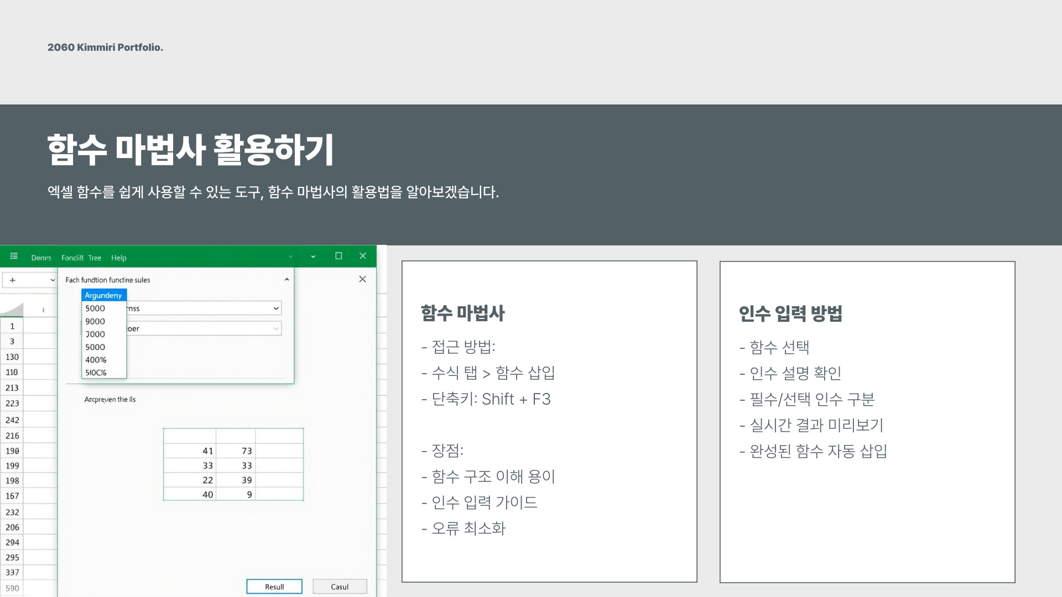This screenshot has height=597, width=1062.
Task: Open the 'oer' combo box dropdown
Action: point(276,329)
